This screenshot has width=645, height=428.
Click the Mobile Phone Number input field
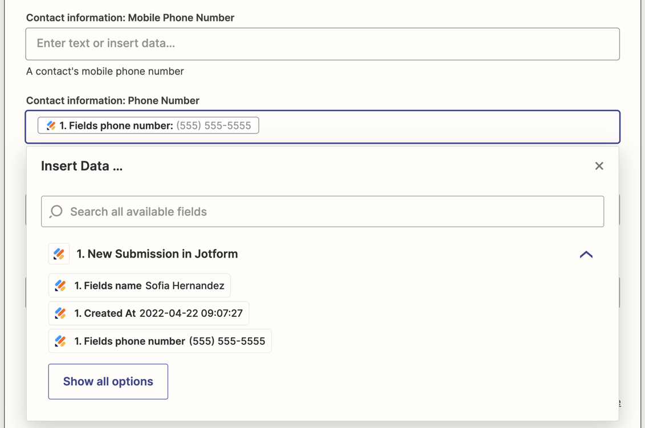pos(323,44)
